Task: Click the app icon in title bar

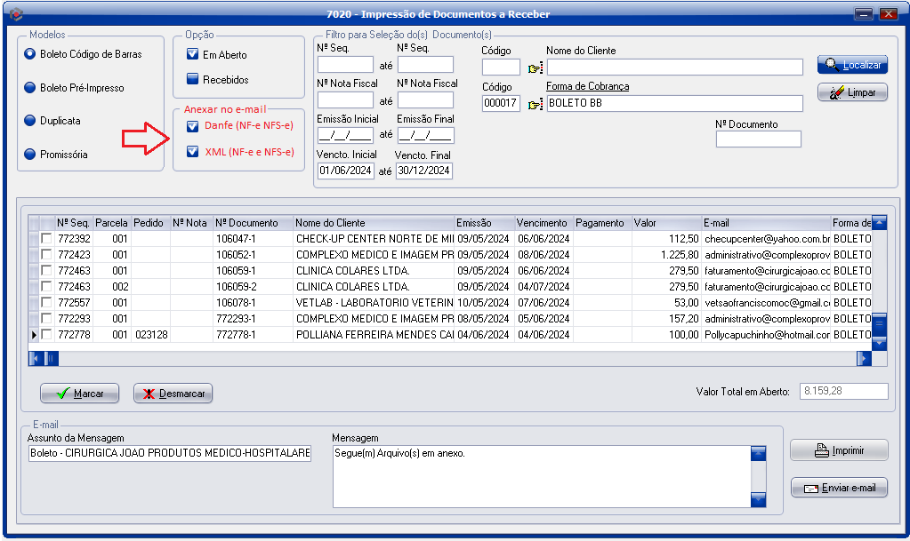Action: (12, 13)
